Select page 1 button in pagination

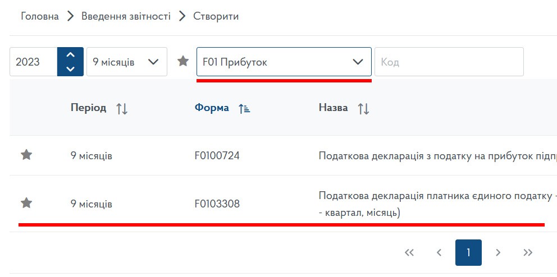click(468, 253)
